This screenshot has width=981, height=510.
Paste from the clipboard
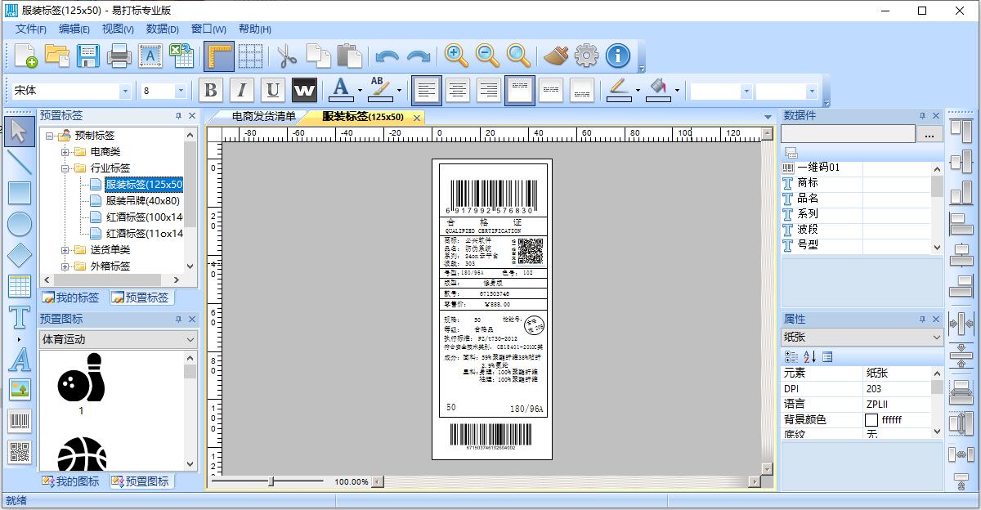click(x=349, y=56)
